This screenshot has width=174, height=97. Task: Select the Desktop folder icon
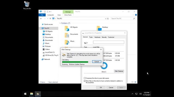(x=99, y=28)
